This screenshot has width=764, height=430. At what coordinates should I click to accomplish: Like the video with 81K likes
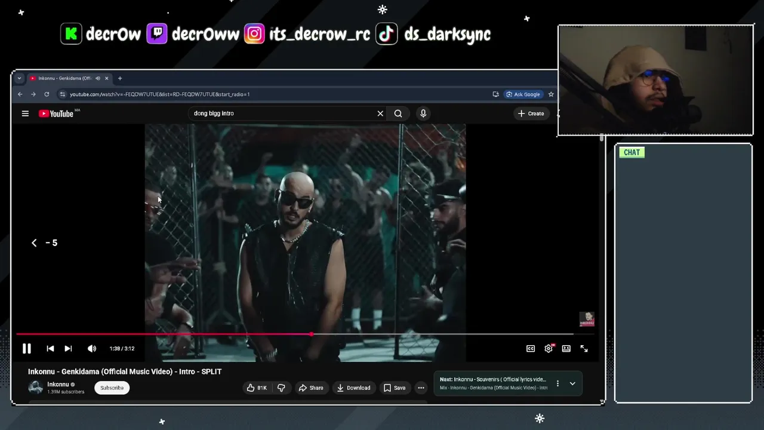(257, 388)
